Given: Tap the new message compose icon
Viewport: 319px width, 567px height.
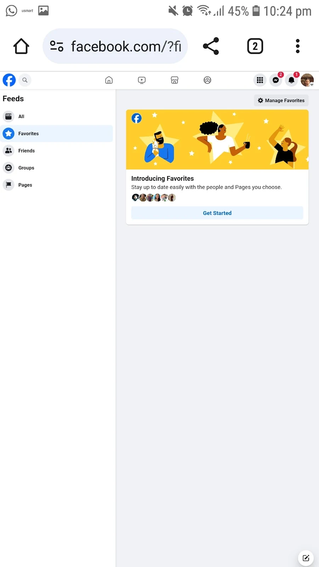Looking at the screenshot, I should click(306, 558).
